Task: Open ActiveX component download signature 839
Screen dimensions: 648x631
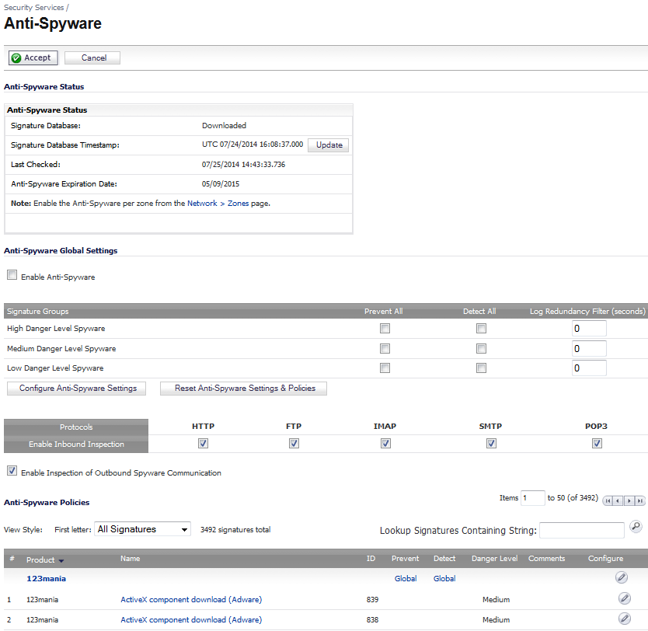Action: pos(191,600)
